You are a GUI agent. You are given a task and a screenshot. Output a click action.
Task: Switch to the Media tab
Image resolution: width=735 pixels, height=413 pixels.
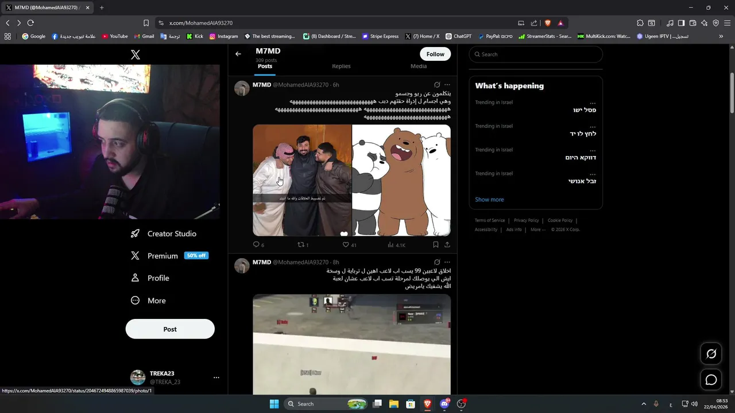419,66
